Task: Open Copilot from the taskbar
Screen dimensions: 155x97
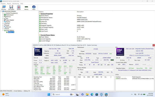Action: click(x=82, y=94)
